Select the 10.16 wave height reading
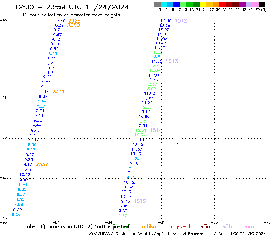The height and width of the screenshot is (237, 270). [x=136, y=154]
